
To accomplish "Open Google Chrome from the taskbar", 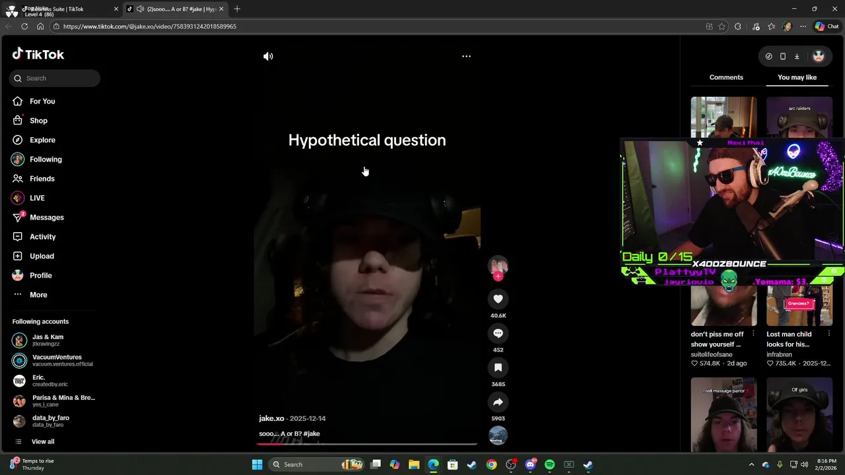I will click(492, 464).
